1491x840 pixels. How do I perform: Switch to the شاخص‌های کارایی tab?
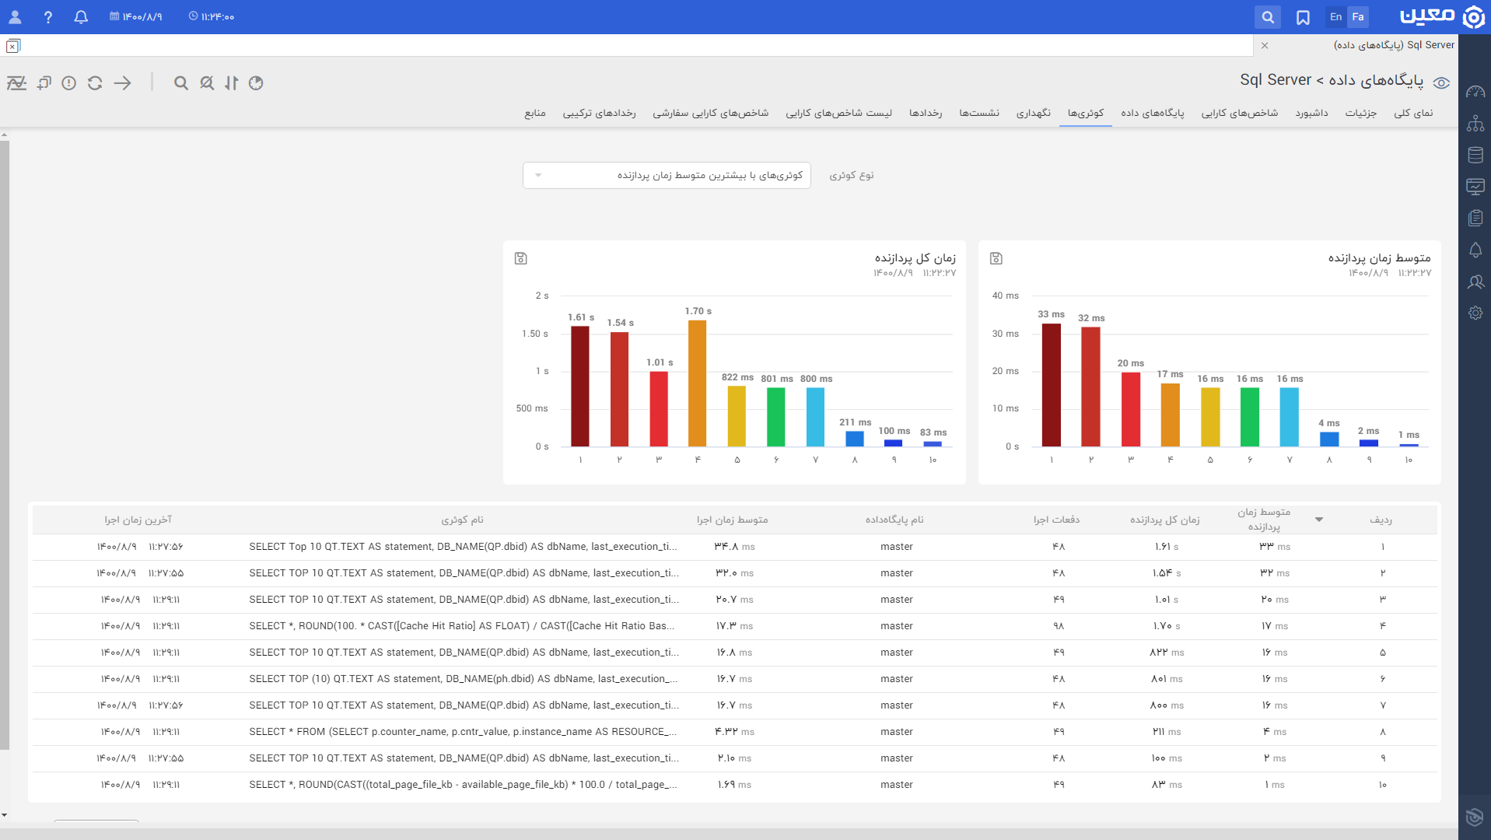(x=1240, y=114)
